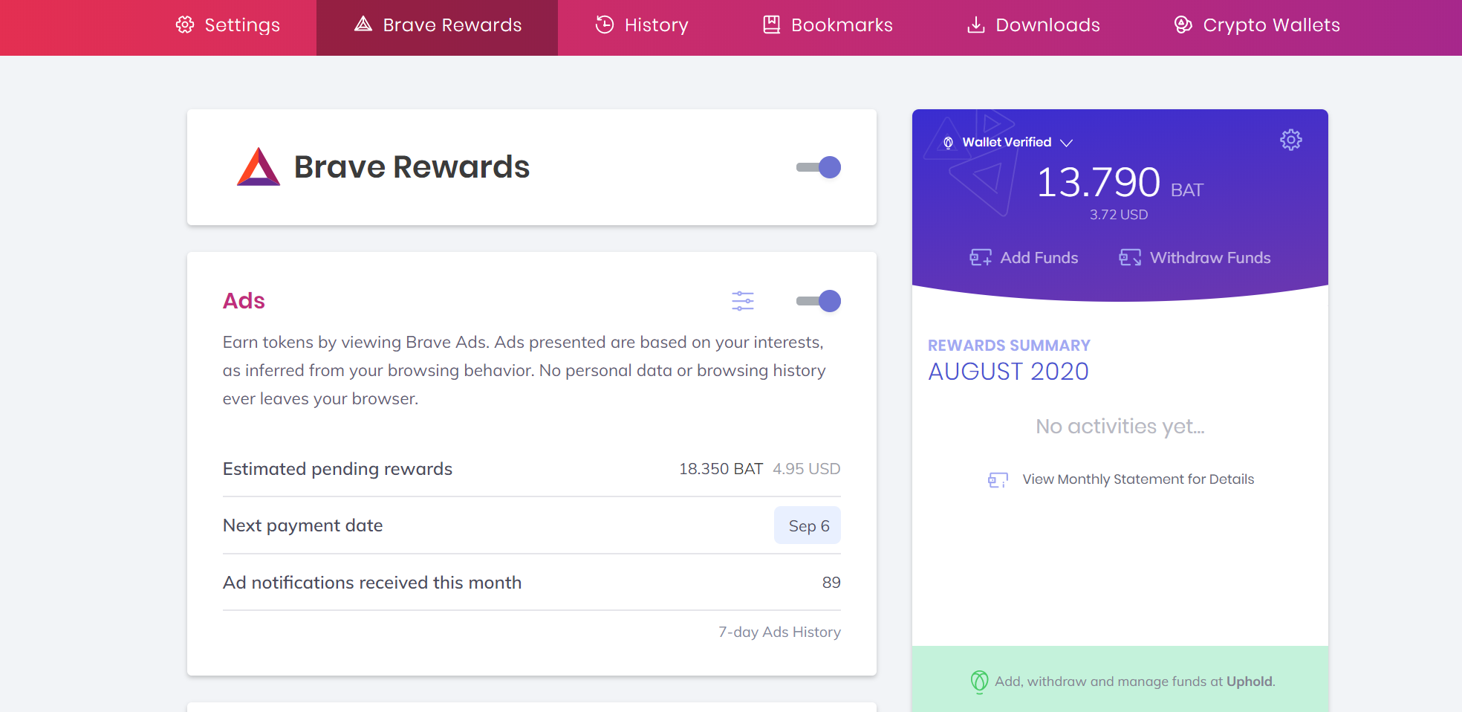Click Add Funds button text
The image size is (1462, 712).
[x=1039, y=257]
